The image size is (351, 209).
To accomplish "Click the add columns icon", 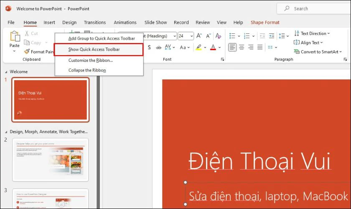I will point(270,47).
